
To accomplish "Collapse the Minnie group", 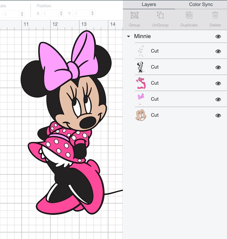I will 128,36.
